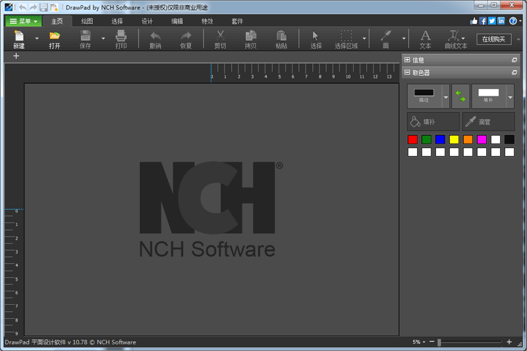527x351 pixels.
Task: Click the zoom in plus button
Action: tap(509, 342)
